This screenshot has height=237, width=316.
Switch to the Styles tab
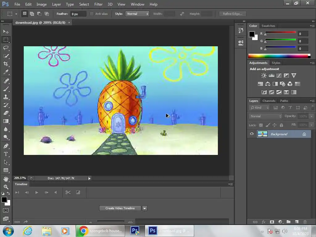click(x=276, y=63)
